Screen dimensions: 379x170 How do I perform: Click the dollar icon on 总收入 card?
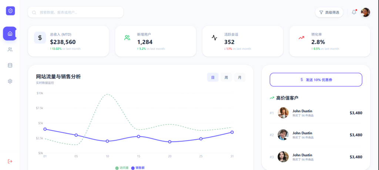[40, 38]
